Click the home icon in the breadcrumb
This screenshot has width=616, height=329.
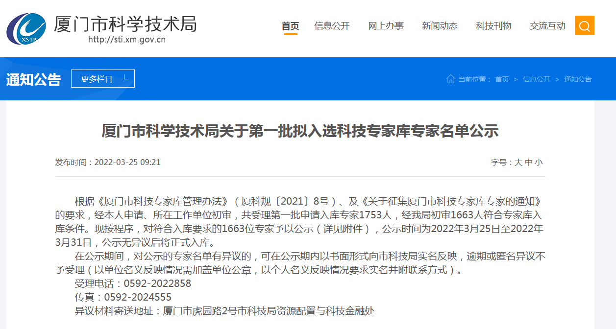[450, 79]
